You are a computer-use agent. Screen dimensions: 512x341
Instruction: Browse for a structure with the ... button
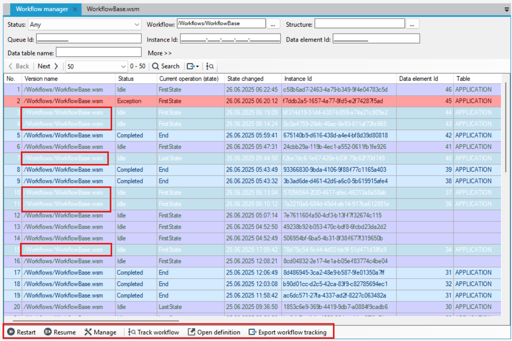tap(412, 25)
